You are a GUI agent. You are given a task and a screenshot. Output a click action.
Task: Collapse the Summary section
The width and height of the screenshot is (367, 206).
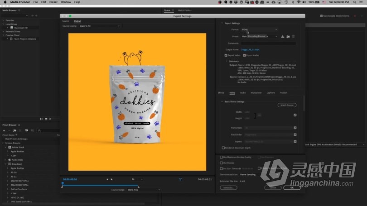coord(227,61)
